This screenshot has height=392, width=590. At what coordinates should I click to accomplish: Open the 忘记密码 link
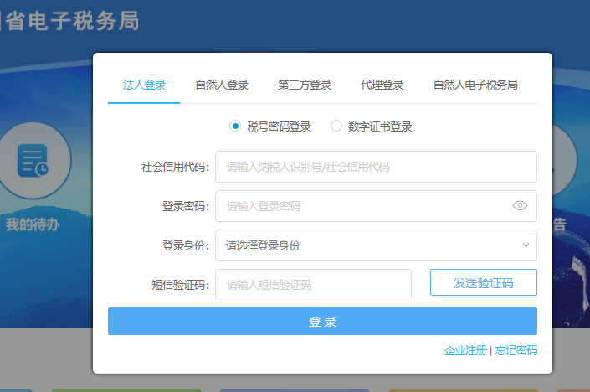click(x=516, y=351)
